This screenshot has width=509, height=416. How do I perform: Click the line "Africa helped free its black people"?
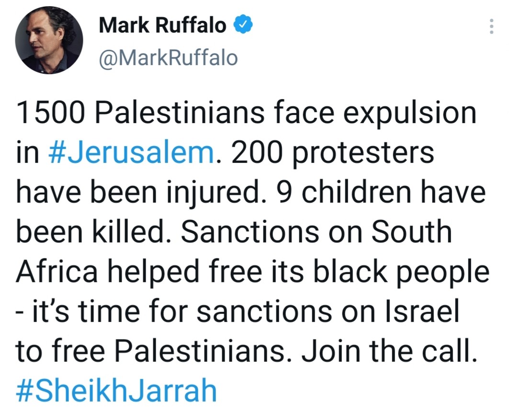coord(252,272)
